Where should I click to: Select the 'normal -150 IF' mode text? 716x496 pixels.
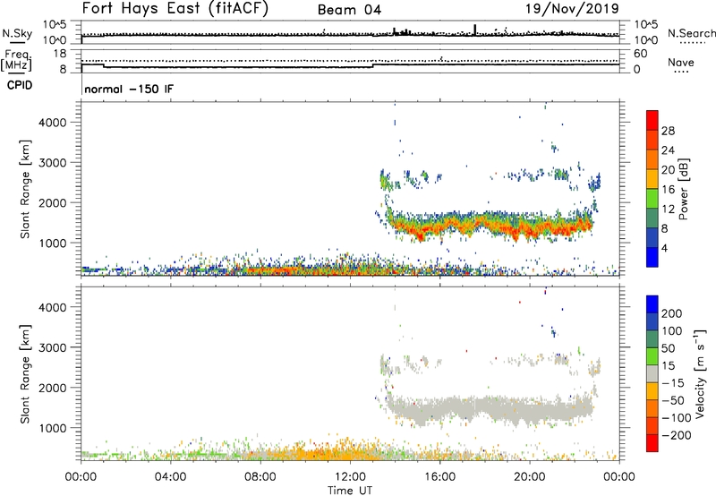(129, 89)
